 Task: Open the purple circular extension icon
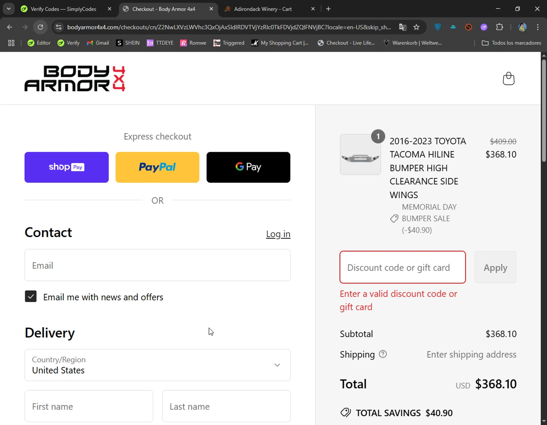pos(484,27)
